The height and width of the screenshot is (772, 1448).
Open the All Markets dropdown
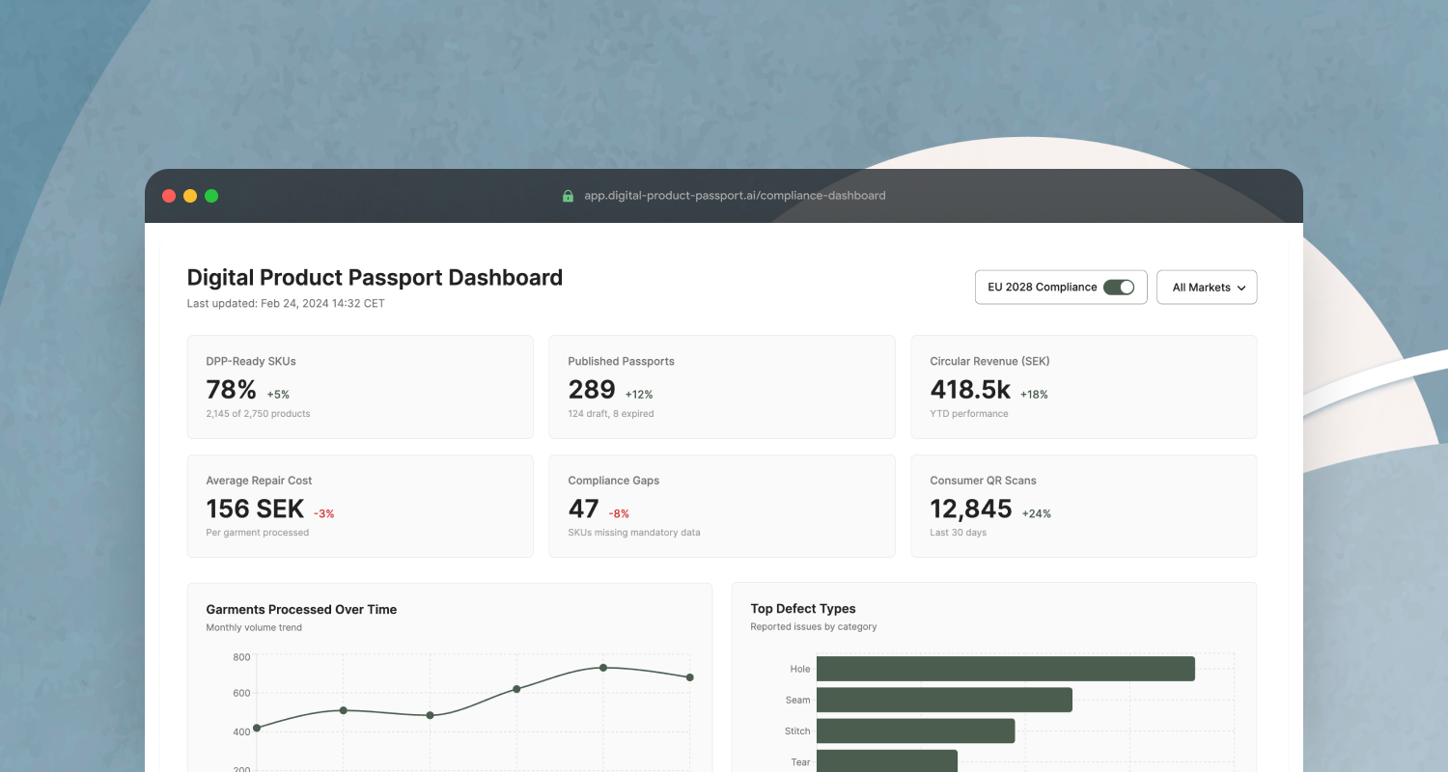[x=1207, y=287]
